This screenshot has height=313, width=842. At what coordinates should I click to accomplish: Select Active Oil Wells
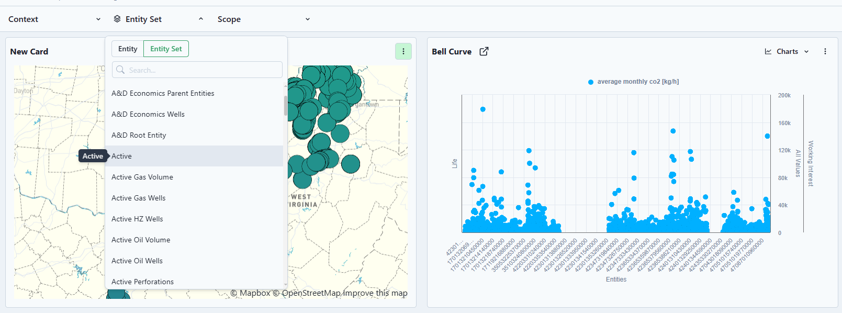click(194, 261)
